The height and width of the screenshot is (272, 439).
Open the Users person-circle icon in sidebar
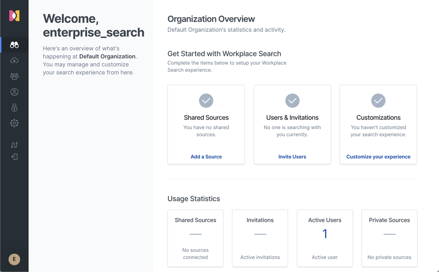tap(14, 92)
